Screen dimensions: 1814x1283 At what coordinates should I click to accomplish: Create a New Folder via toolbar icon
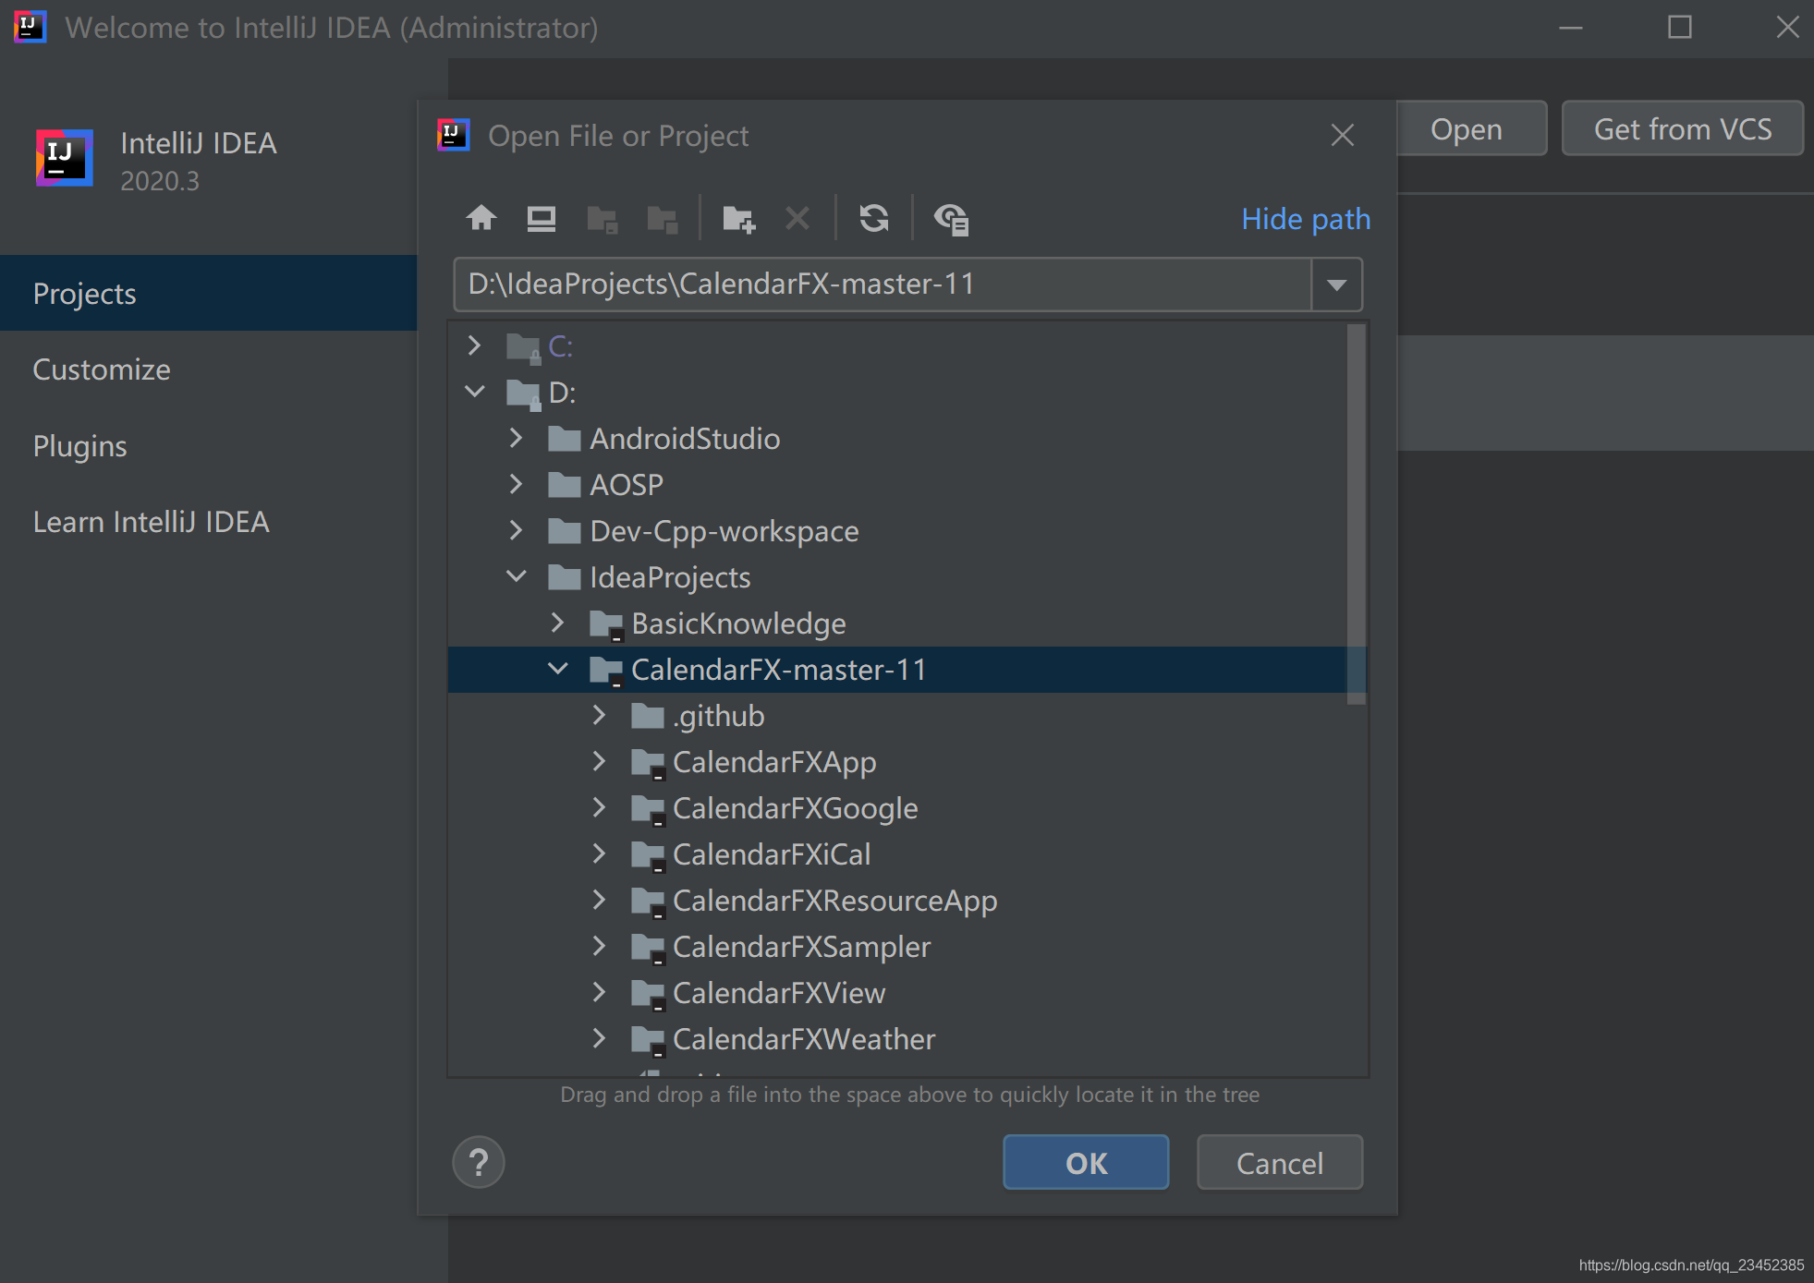click(x=738, y=219)
